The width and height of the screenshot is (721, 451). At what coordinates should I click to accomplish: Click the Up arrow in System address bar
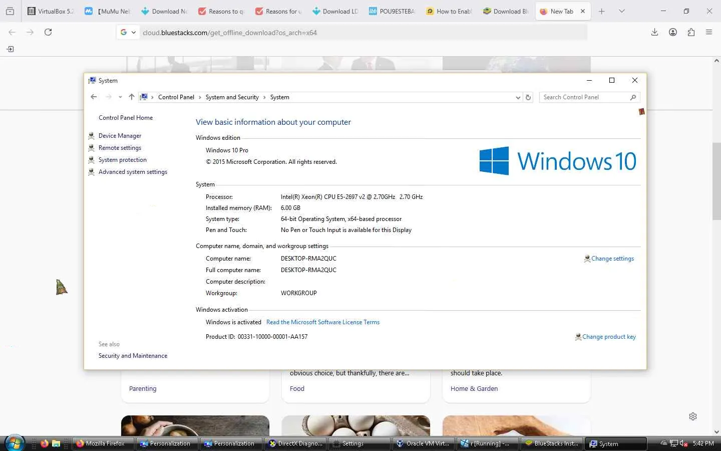[x=131, y=97]
